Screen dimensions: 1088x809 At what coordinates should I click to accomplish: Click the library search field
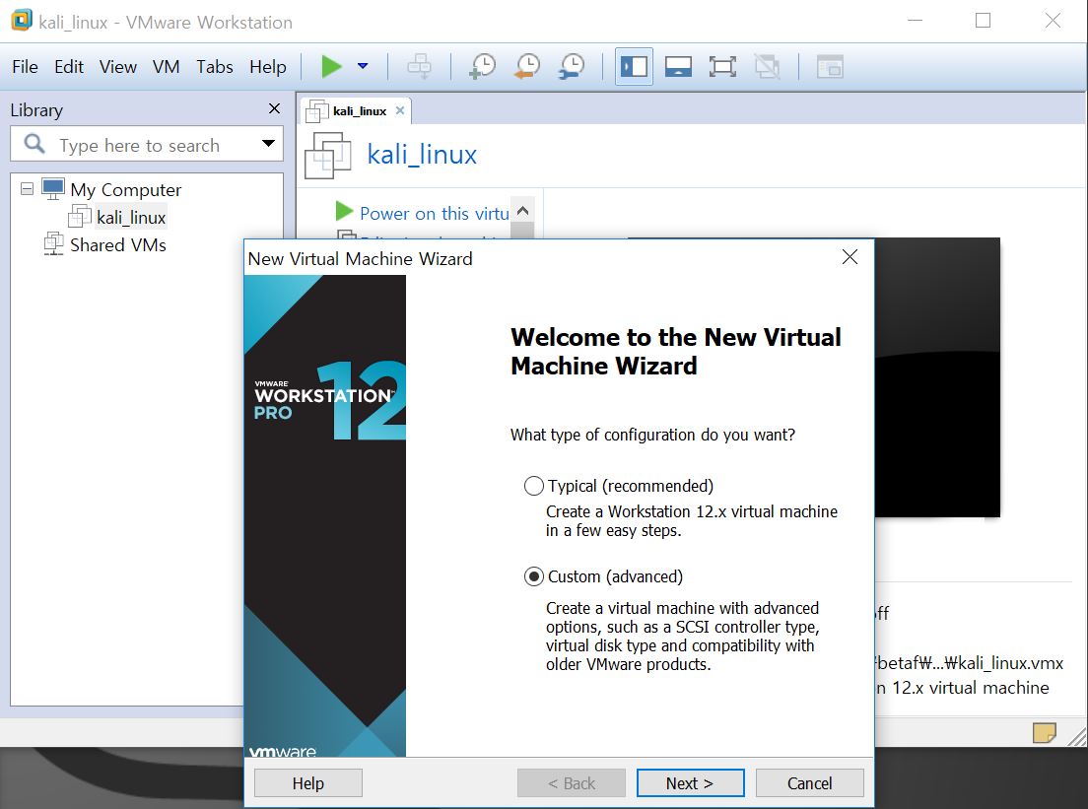147,144
